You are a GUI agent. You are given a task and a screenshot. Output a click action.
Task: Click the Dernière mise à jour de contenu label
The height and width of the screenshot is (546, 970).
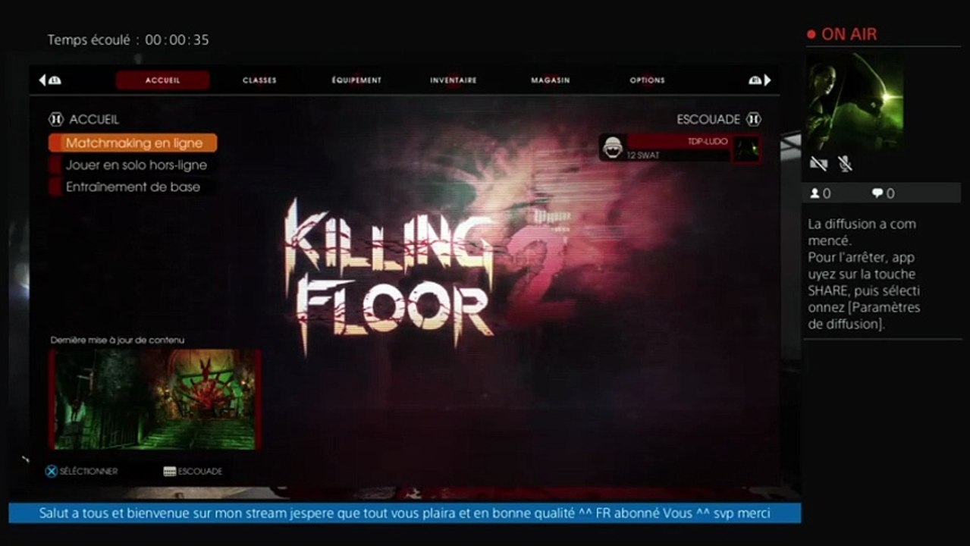[x=118, y=340]
